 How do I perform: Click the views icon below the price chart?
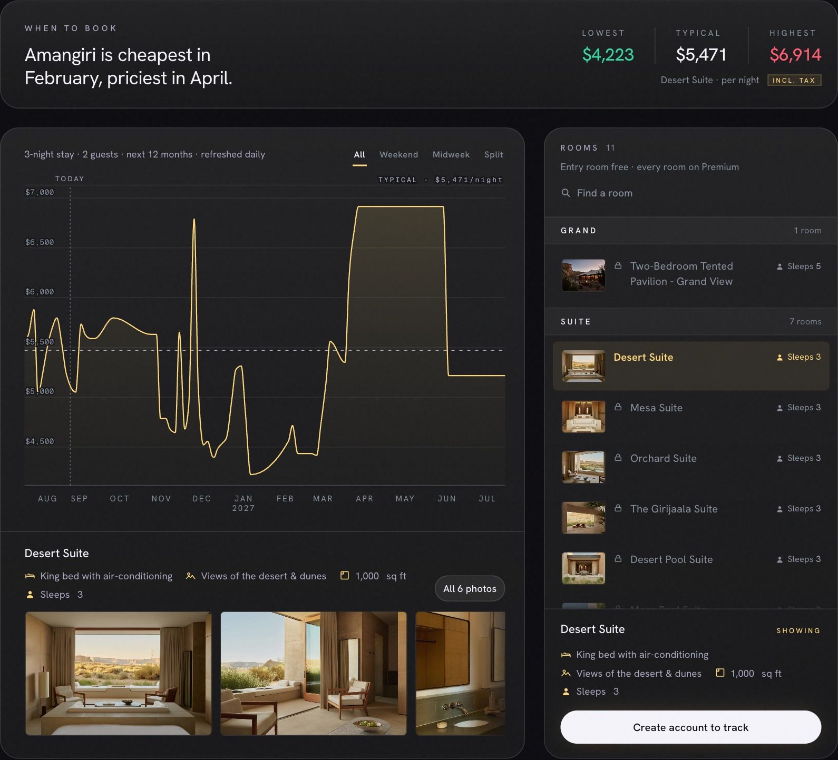tap(190, 576)
